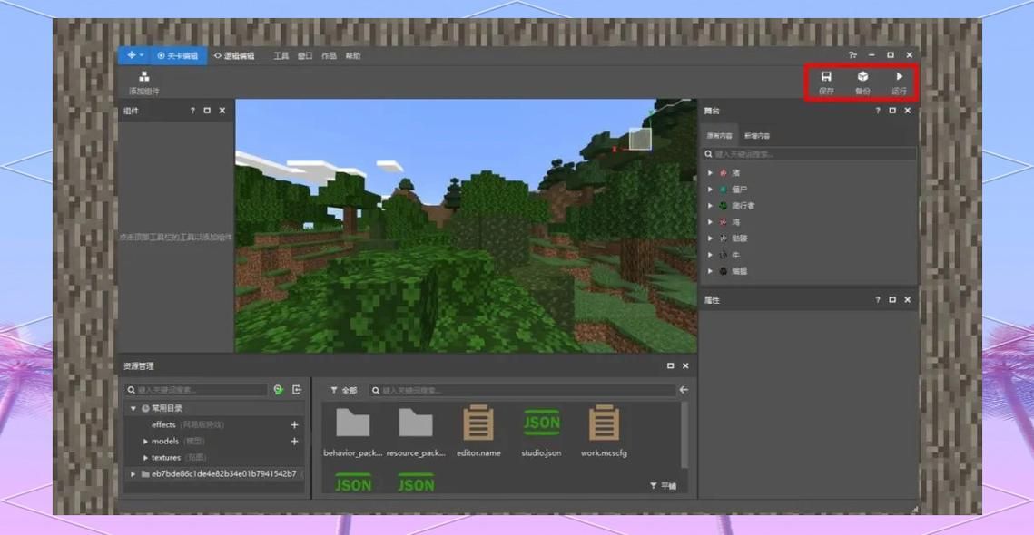Focus the 舞台 panel search field
This screenshot has height=535, width=1034.
point(809,153)
